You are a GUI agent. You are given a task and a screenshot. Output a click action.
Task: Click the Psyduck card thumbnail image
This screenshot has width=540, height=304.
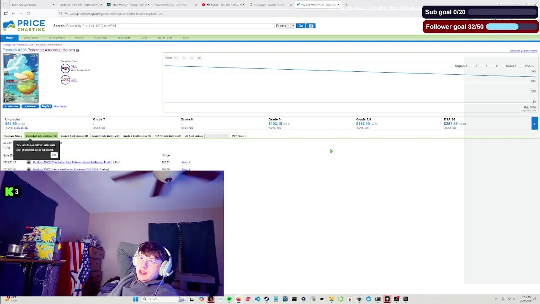click(x=21, y=78)
